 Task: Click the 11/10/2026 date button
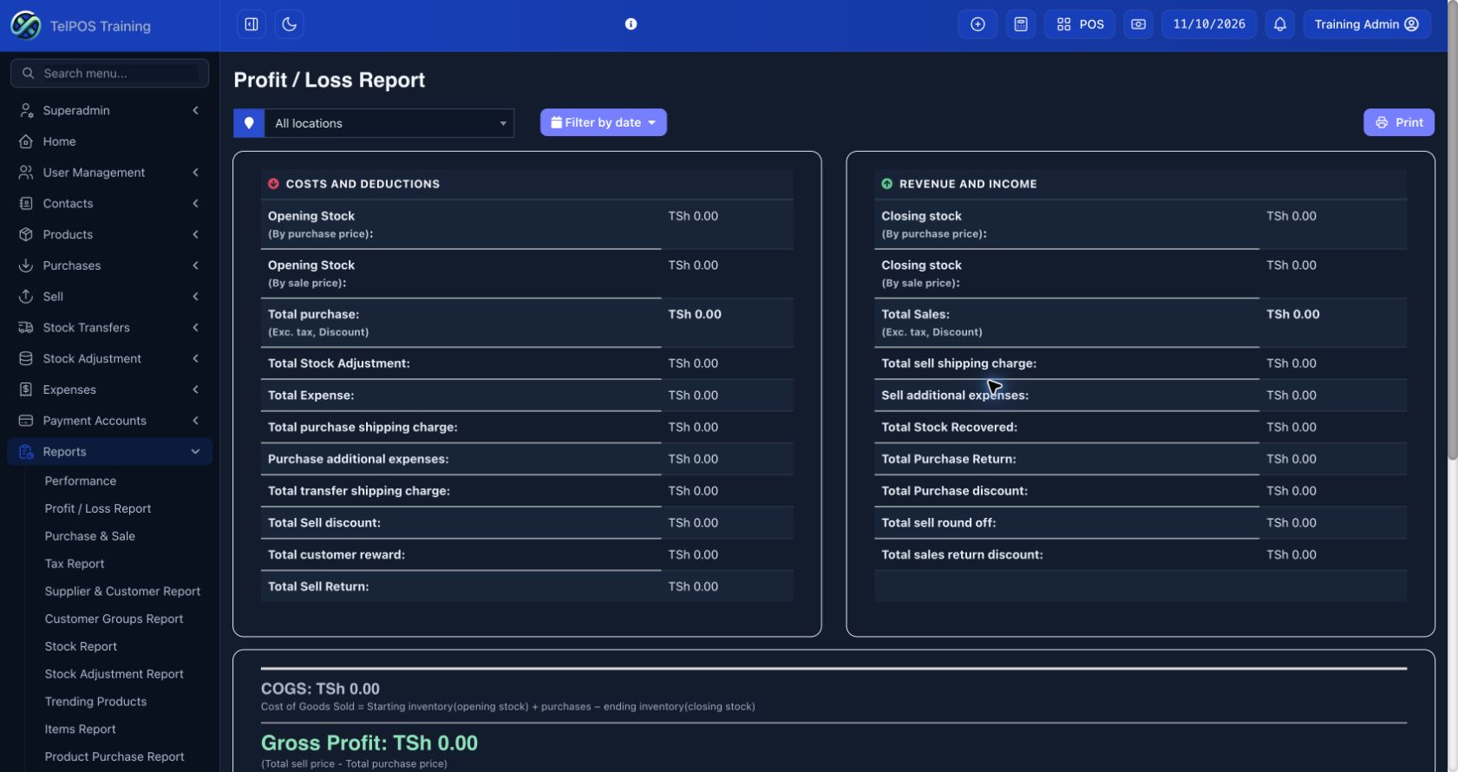pyautogui.click(x=1209, y=24)
